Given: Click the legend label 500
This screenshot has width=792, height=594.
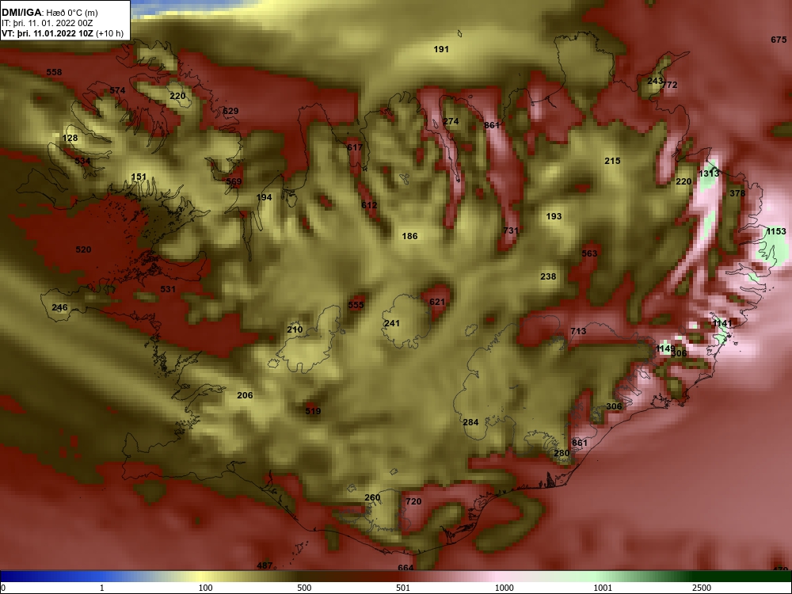Looking at the screenshot, I should [304, 588].
